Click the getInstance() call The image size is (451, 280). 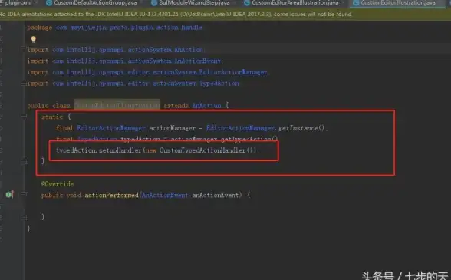tap(301, 128)
